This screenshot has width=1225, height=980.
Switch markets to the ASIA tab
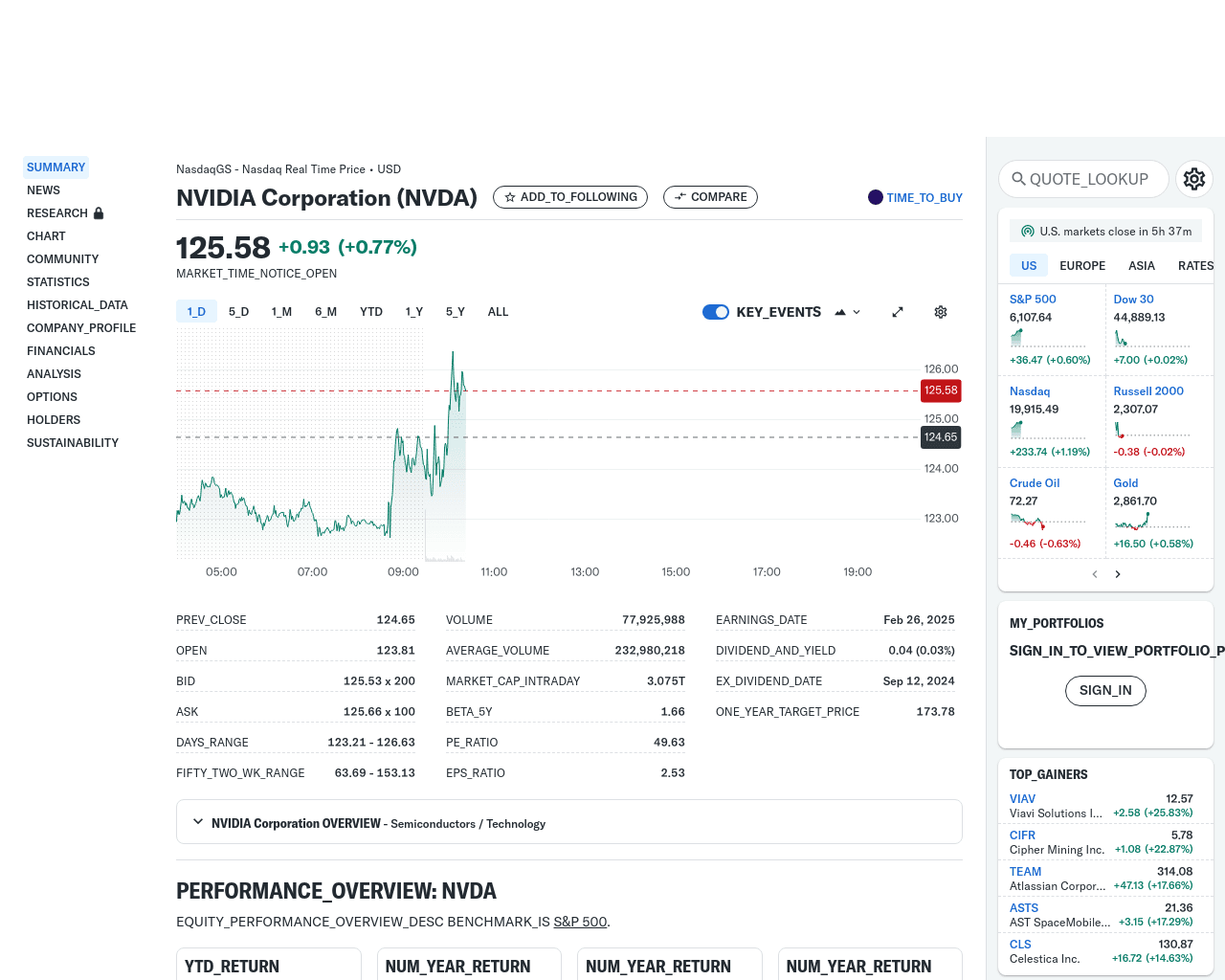click(1142, 266)
